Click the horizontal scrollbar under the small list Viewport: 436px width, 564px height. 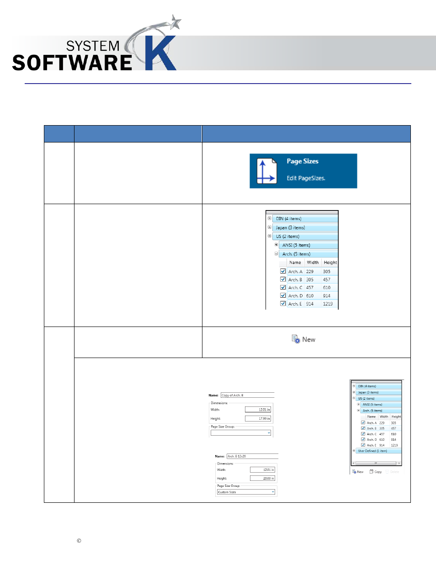coord(376,463)
